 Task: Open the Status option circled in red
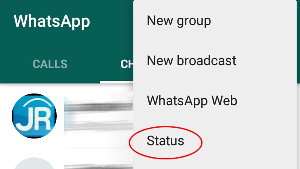click(x=165, y=141)
